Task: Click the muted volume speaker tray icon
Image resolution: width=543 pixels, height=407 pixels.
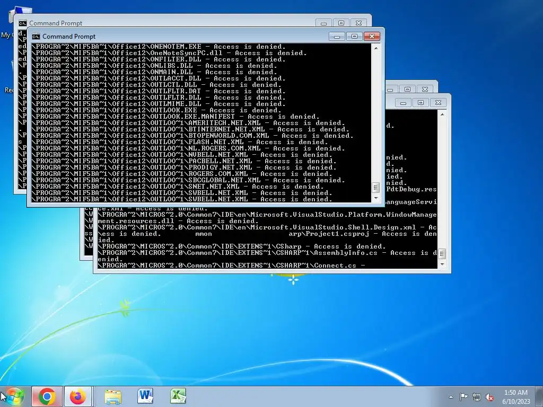Action: (x=489, y=397)
